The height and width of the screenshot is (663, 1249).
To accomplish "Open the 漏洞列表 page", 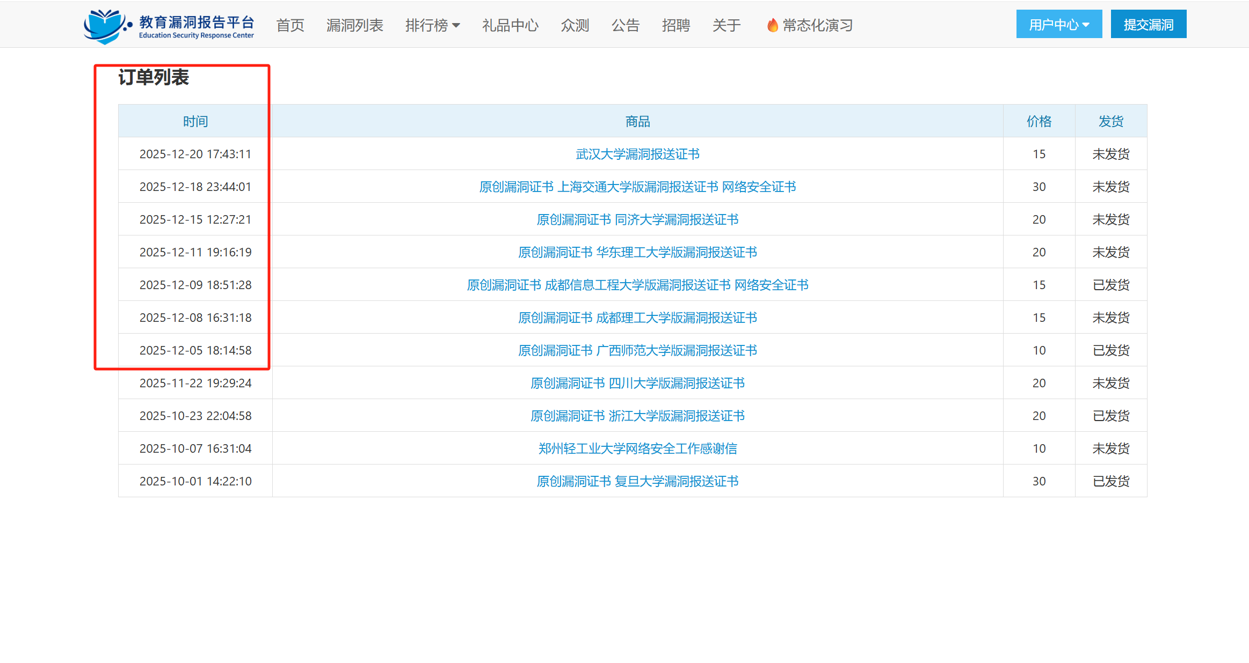I will 354,25.
